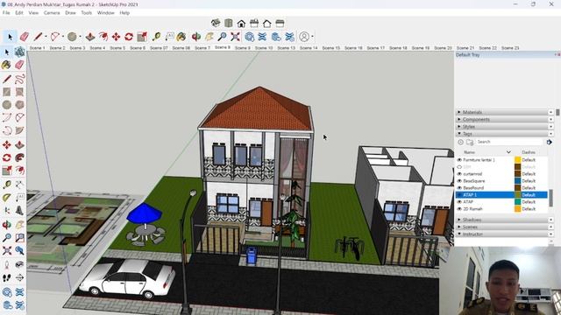Select the Orbit tool in top toolbar
This screenshot has width=561, height=315.
196,37
